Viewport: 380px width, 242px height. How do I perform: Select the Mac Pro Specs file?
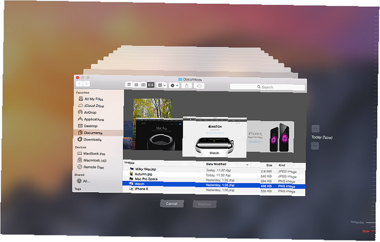tap(214, 180)
